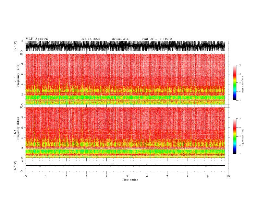Viewport: 257px width, 198px height.
Task: Click the 'ch.1(V)' waveform axis label
Action: 16,46
